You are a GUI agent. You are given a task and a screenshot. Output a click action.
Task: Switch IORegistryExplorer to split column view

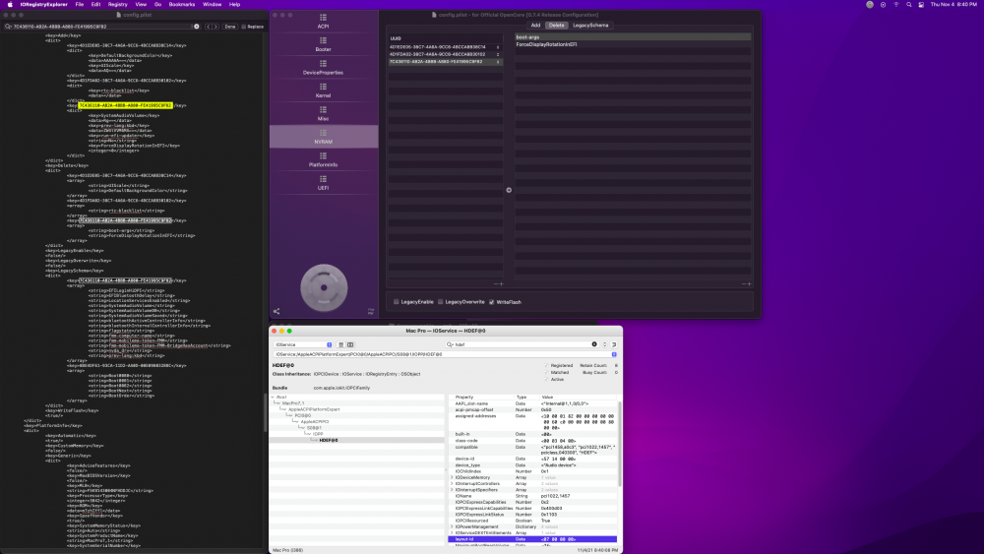pyautogui.click(x=350, y=344)
